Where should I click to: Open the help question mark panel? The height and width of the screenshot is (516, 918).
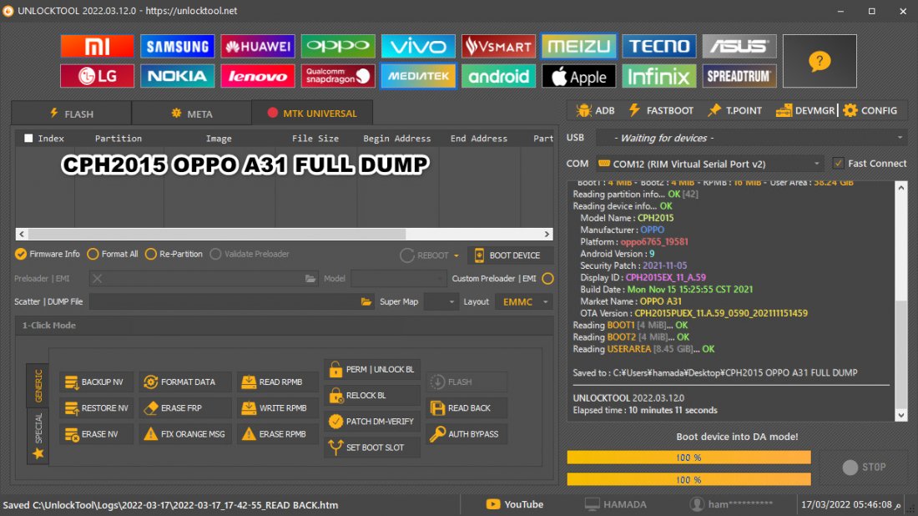click(x=820, y=61)
